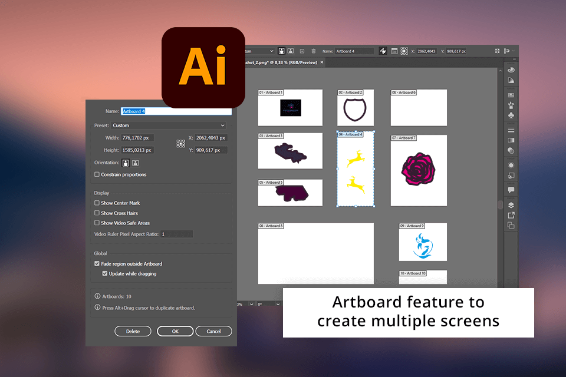Select the empty 08 - Artboard 8

pyautogui.click(x=316, y=253)
